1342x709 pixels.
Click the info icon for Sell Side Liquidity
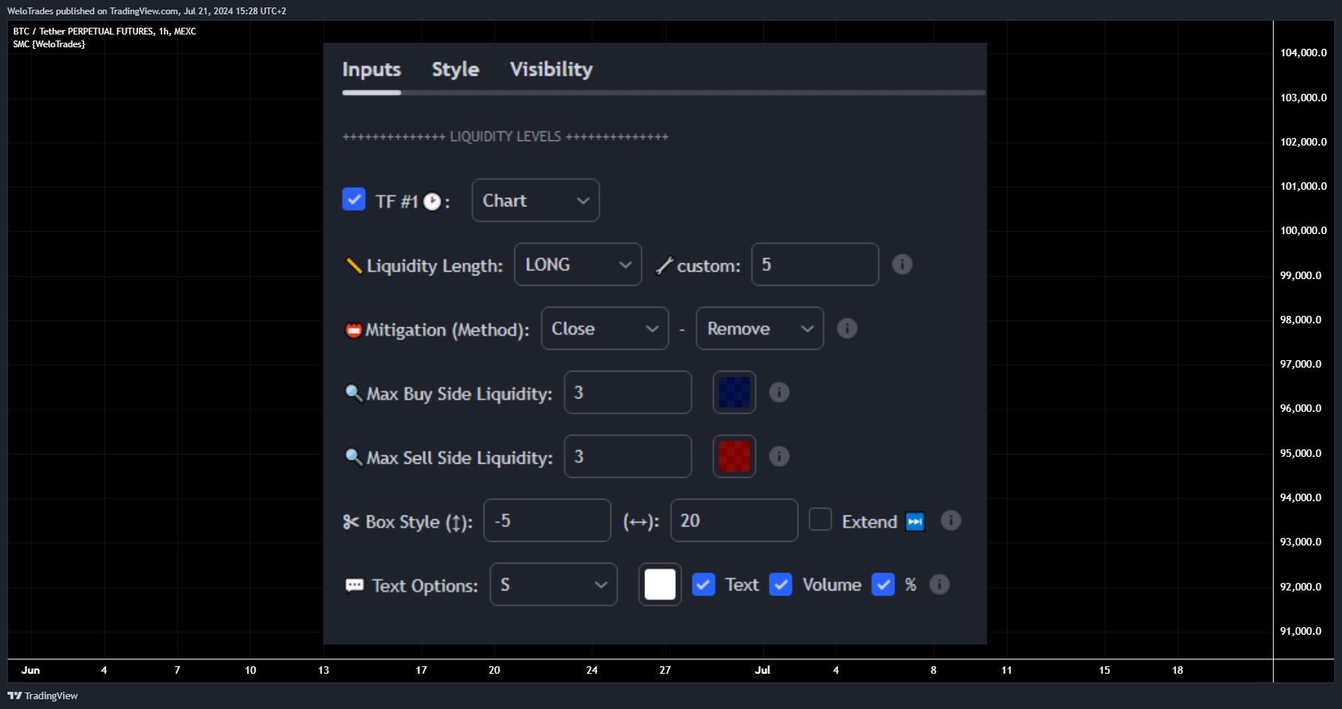(x=780, y=456)
